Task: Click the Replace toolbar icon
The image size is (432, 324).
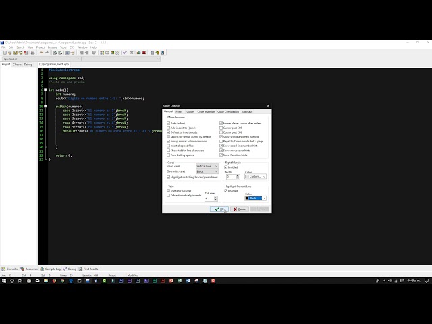Action: tap(60, 53)
